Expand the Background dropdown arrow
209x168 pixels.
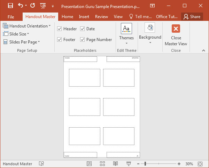click(x=150, y=43)
